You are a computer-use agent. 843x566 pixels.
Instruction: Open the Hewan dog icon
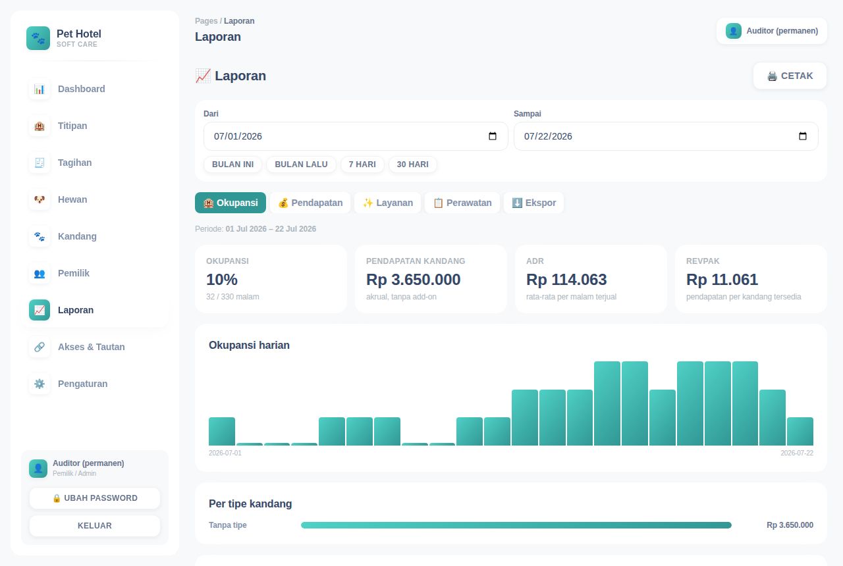coord(40,199)
